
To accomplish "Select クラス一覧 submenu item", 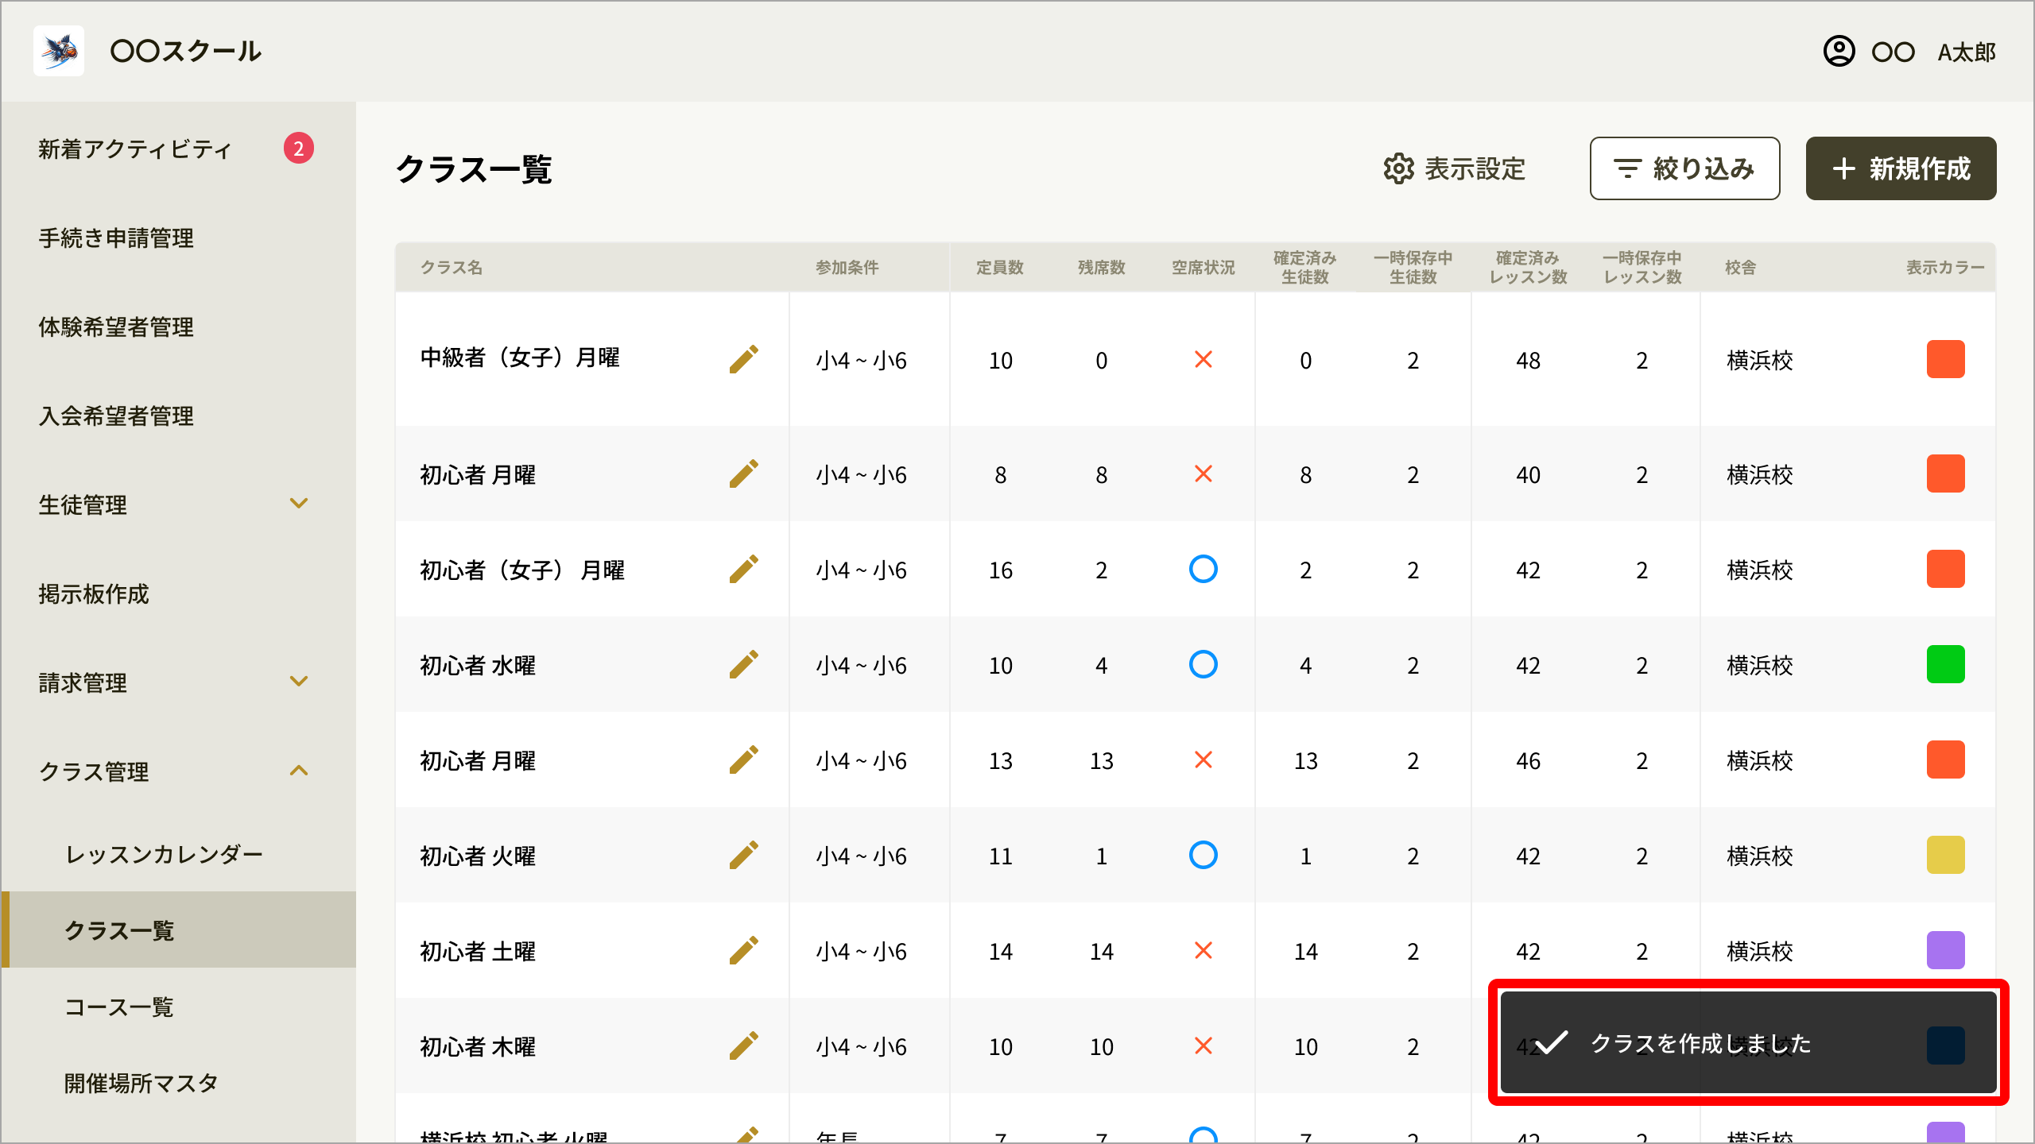I will [179, 929].
